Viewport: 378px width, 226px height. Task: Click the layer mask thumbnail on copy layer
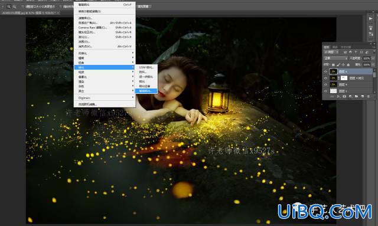344,78
